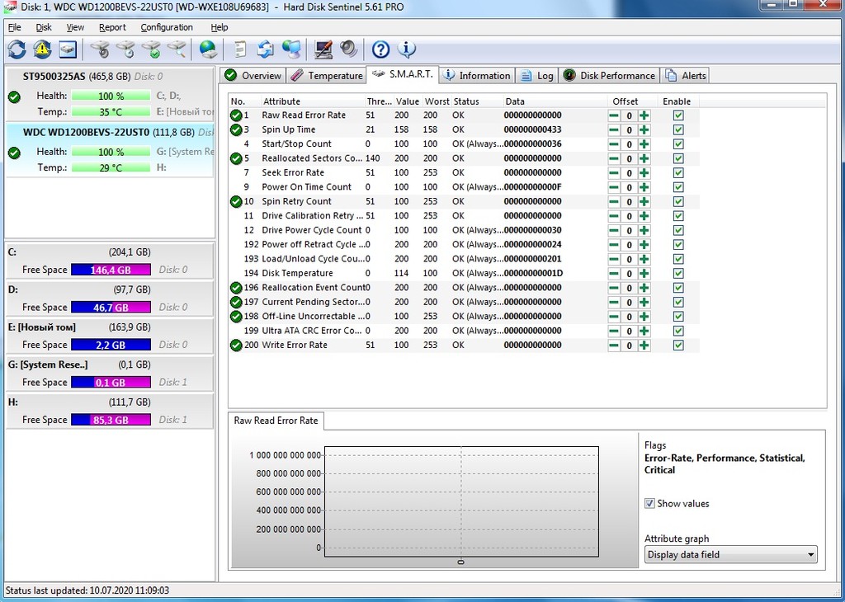
Task: Uncheck Enable for Write Error Rate row
Action: tap(678, 346)
